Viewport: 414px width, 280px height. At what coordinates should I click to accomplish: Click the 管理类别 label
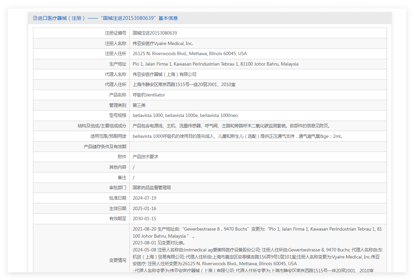[118, 105]
